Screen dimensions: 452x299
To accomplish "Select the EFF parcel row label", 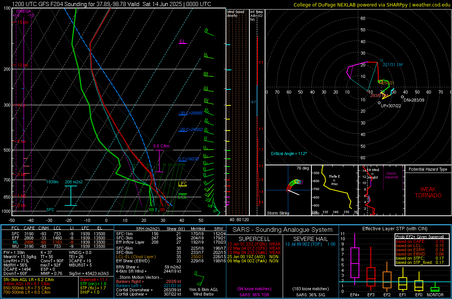I will click(x=15, y=238).
